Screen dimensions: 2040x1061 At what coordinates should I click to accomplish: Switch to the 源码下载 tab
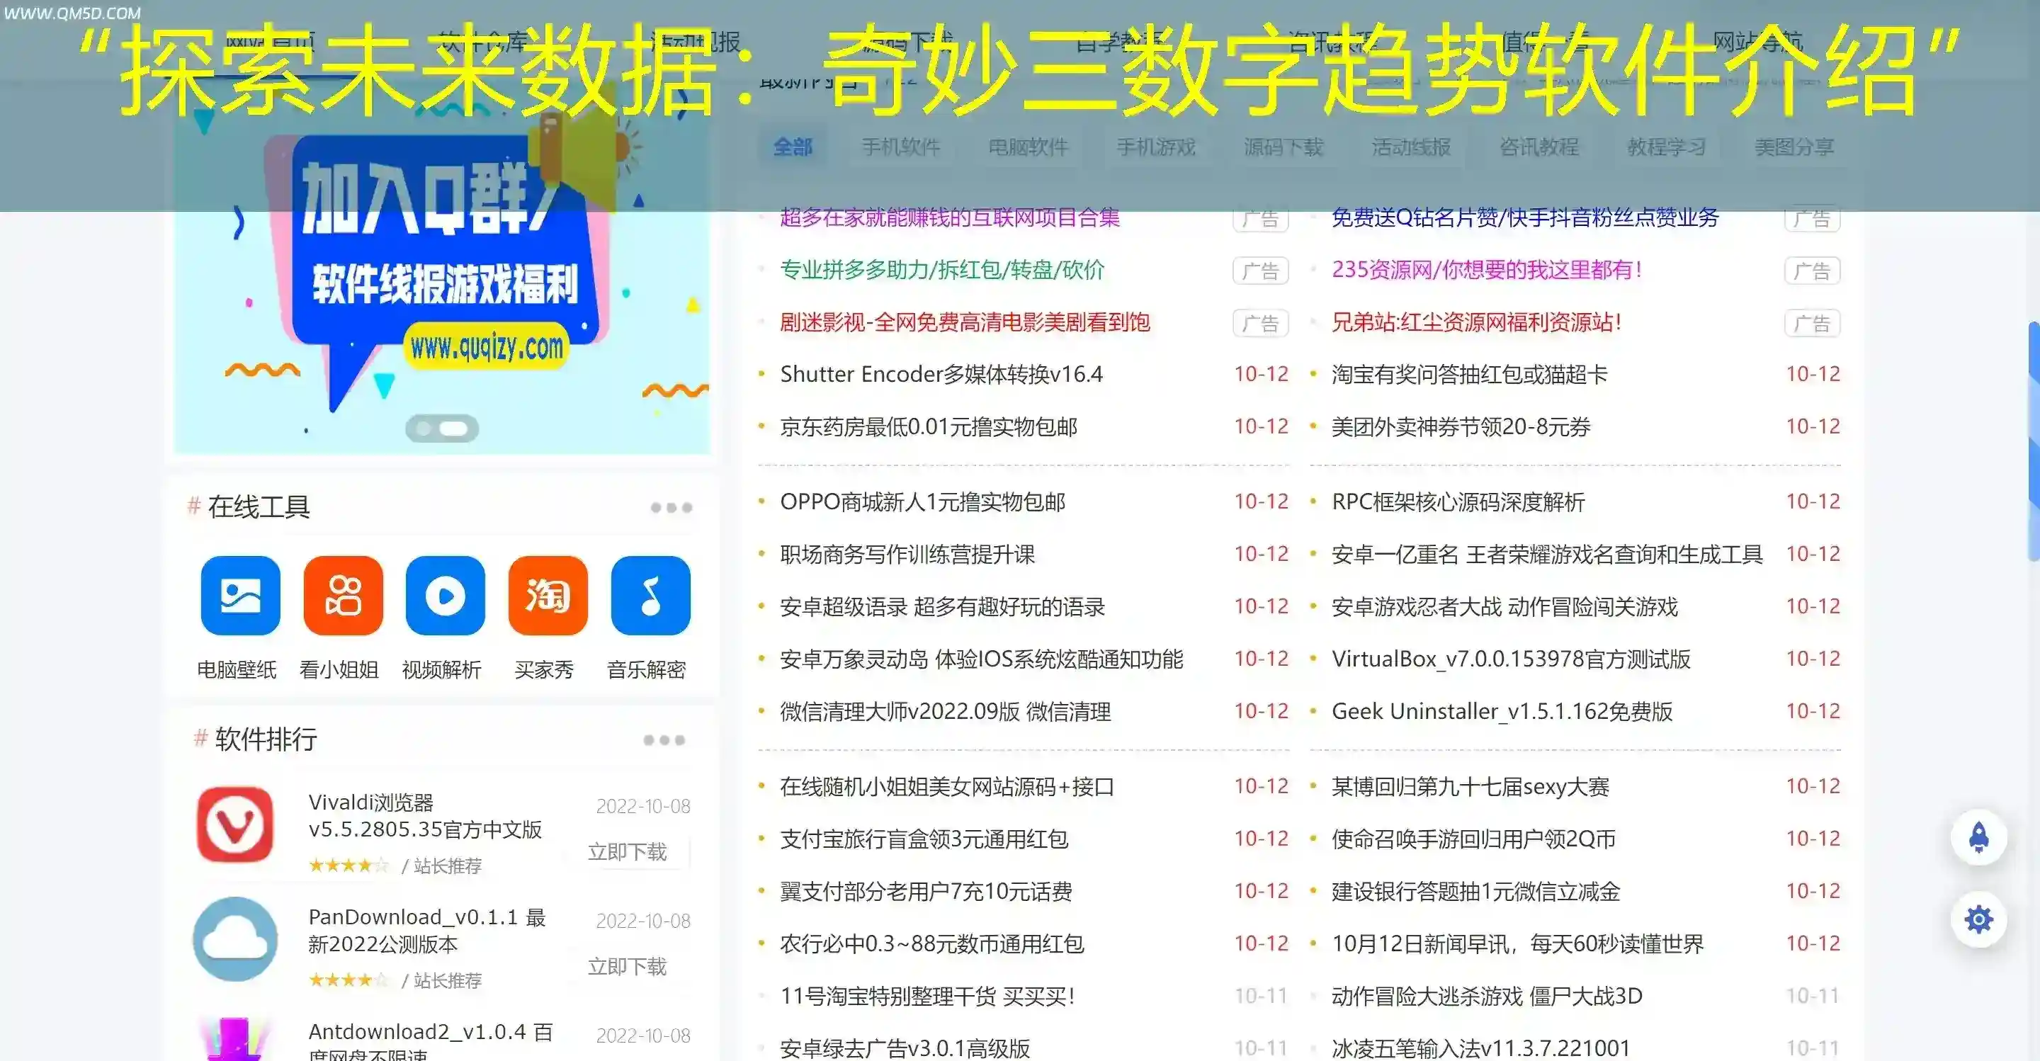click(x=1283, y=147)
